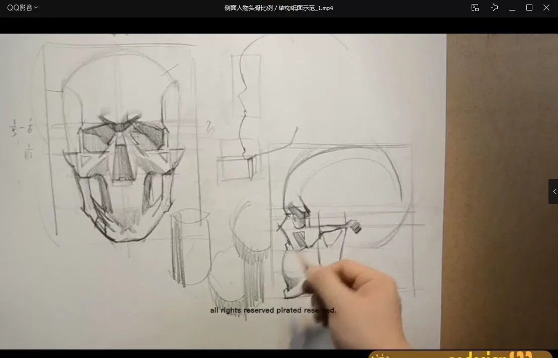Maximize the player window
Viewport: 558px width, 358px height.
point(529,8)
